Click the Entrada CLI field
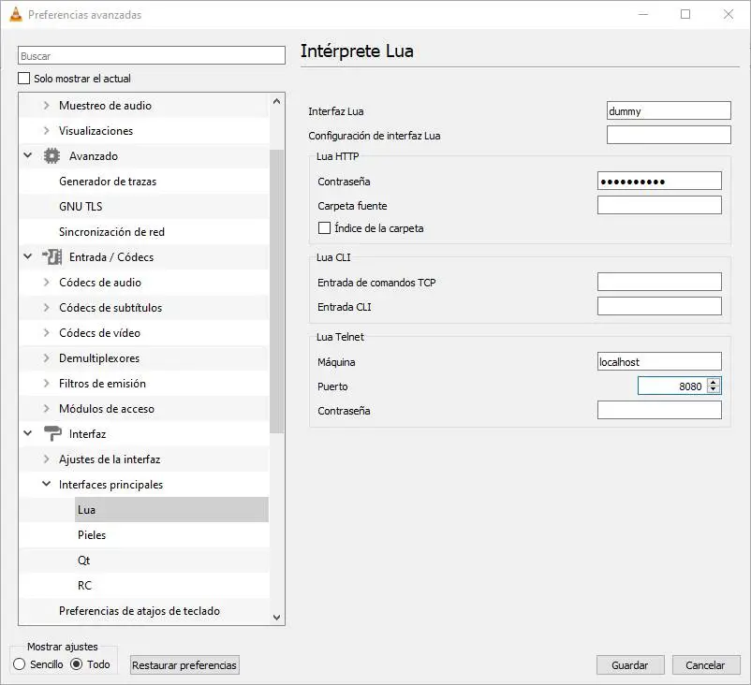The image size is (751, 685). click(x=659, y=306)
